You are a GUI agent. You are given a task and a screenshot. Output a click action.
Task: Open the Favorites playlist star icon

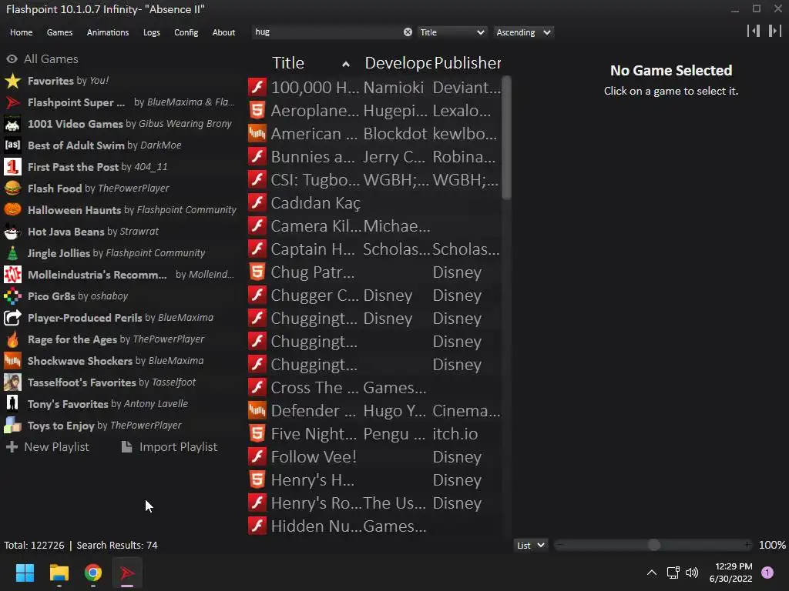coord(12,80)
